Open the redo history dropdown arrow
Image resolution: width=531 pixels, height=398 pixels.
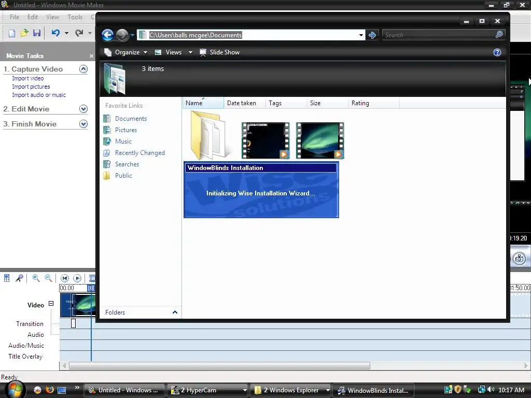(90, 33)
